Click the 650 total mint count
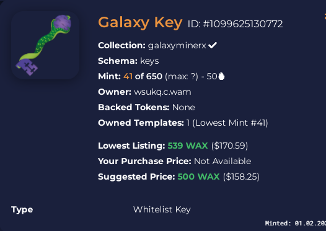Viewport: 326px width, 231px height. 154,76
